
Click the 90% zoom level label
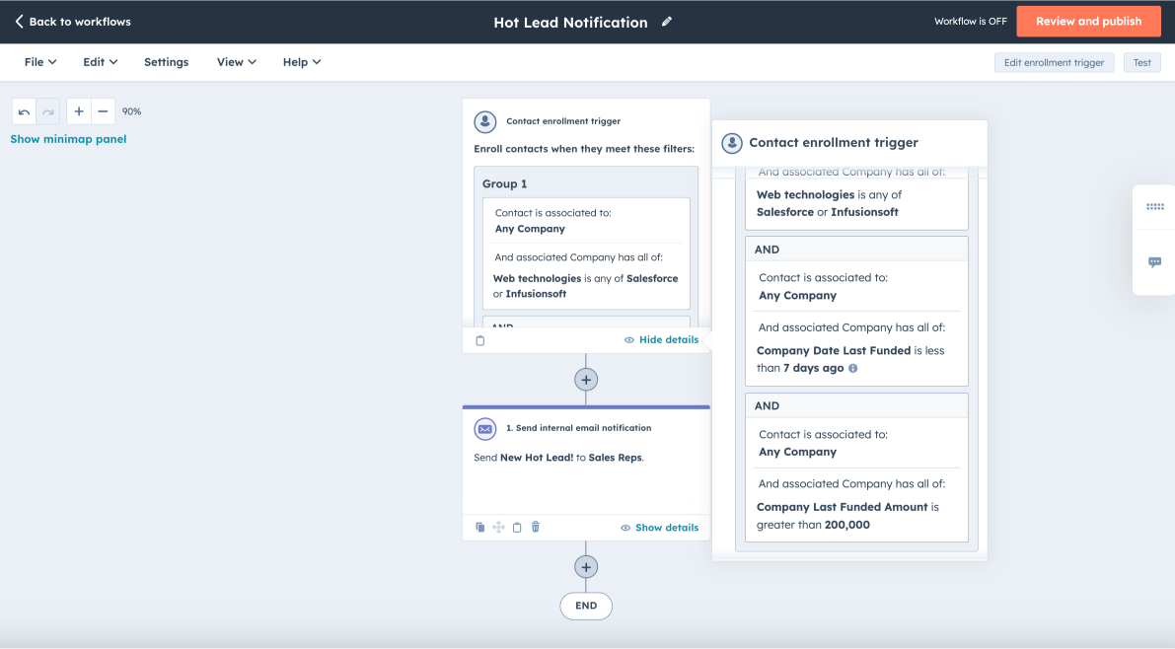click(x=132, y=111)
